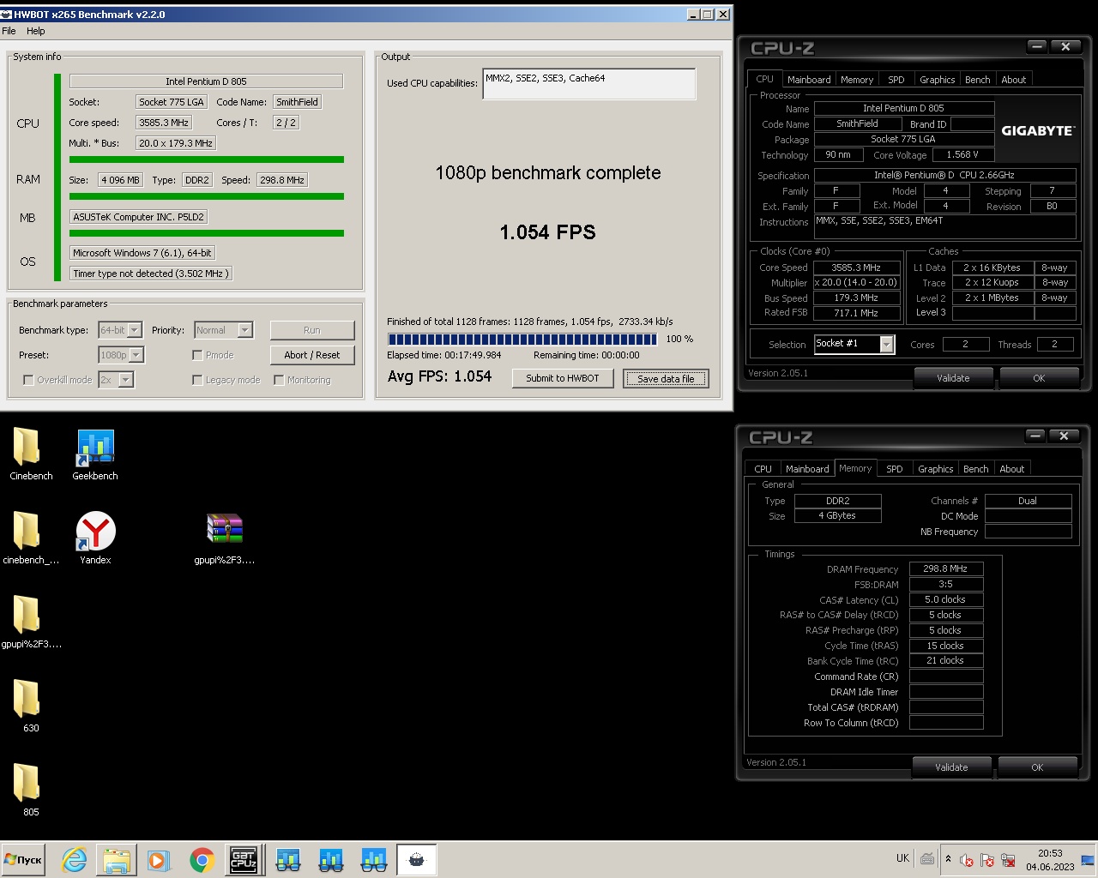1098x878 pixels.
Task: Open About tab in Processor CPU-Z window
Action: pyautogui.click(x=1014, y=80)
